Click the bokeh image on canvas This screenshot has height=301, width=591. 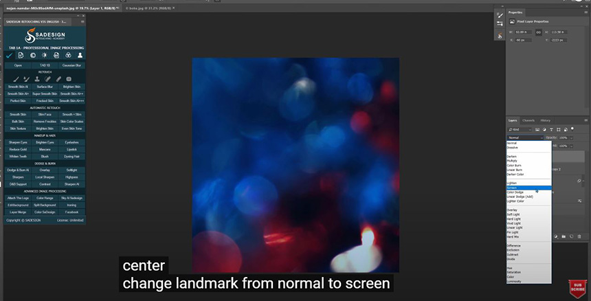pyautogui.click(x=295, y=165)
